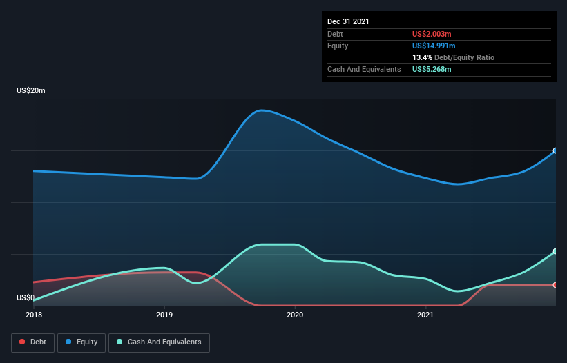Click the 2021 axis label
This screenshot has width=567, height=363.
[x=425, y=315]
